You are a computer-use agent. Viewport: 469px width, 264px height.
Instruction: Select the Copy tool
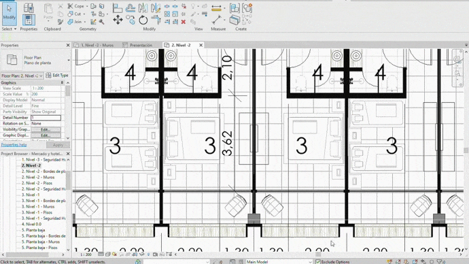pos(131,20)
